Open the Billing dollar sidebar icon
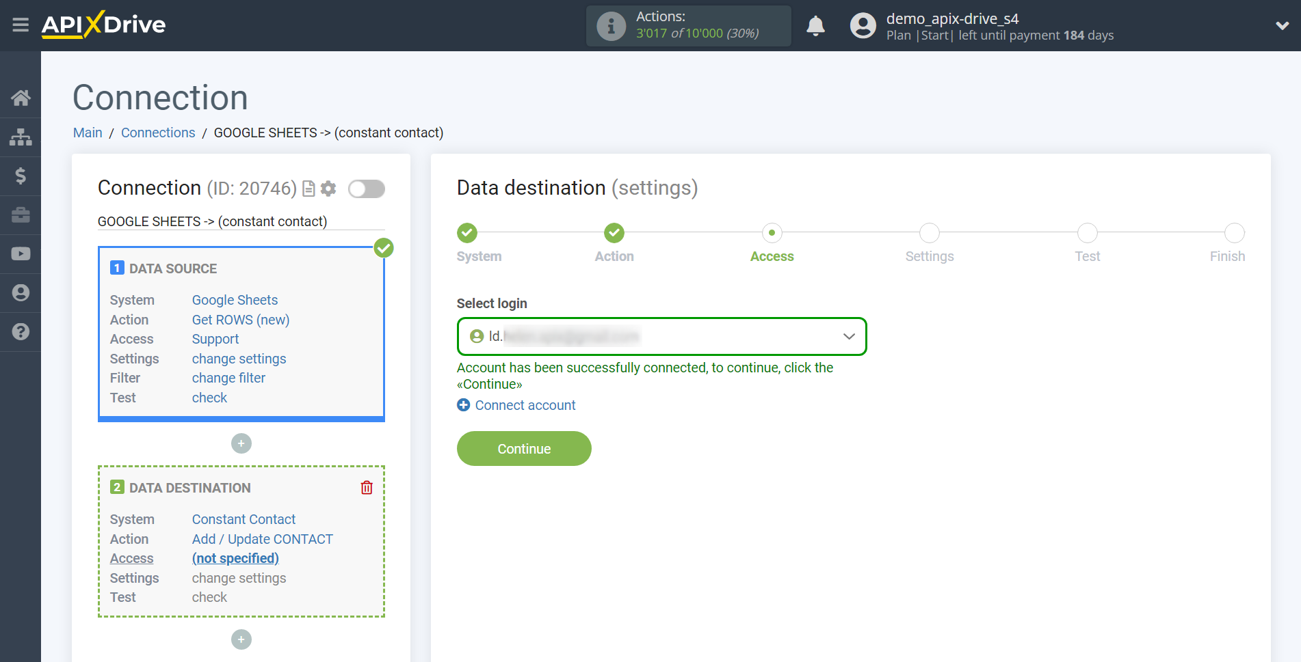1301x662 pixels. pyautogui.click(x=21, y=176)
